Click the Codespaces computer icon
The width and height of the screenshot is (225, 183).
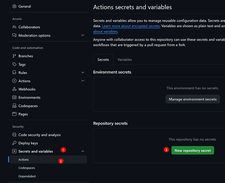[14, 106]
